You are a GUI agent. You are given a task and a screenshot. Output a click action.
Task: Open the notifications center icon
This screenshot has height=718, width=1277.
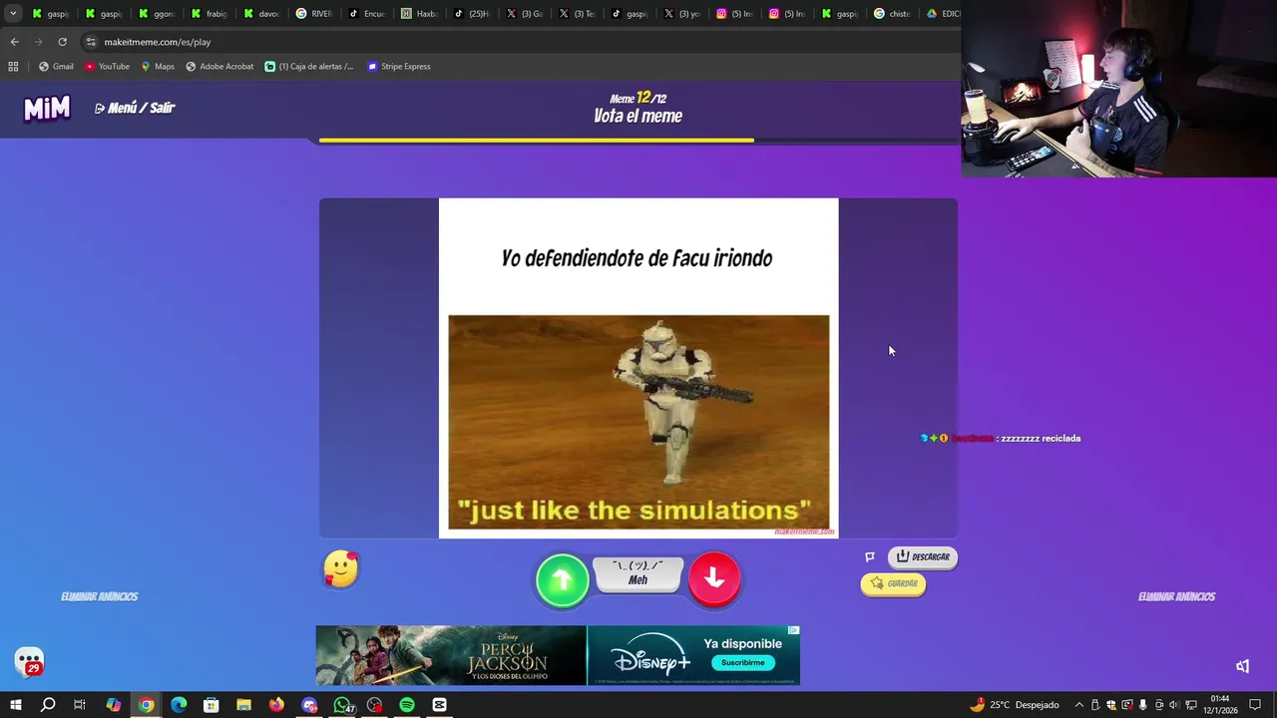click(x=1255, y=705)
